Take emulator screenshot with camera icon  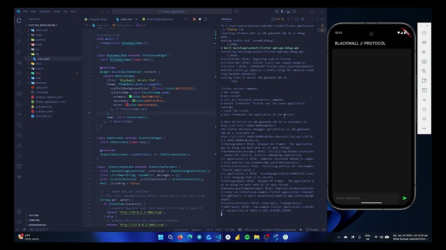(x=424, y=61)
